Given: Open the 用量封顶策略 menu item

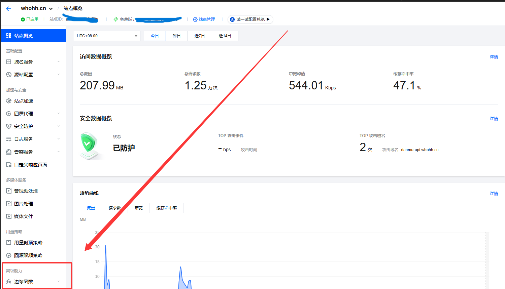Looking at the screenshot, I should click(33, 243).
